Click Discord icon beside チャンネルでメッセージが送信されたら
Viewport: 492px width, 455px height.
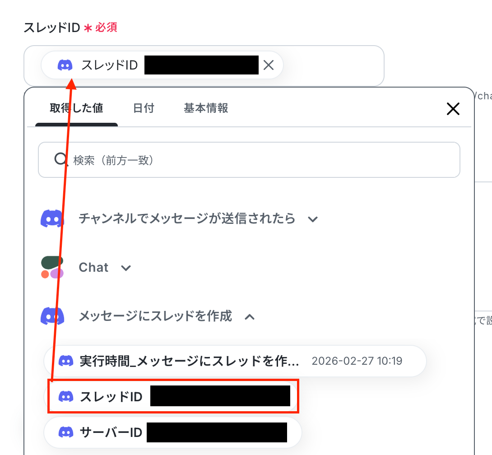(x=52, y=218)
